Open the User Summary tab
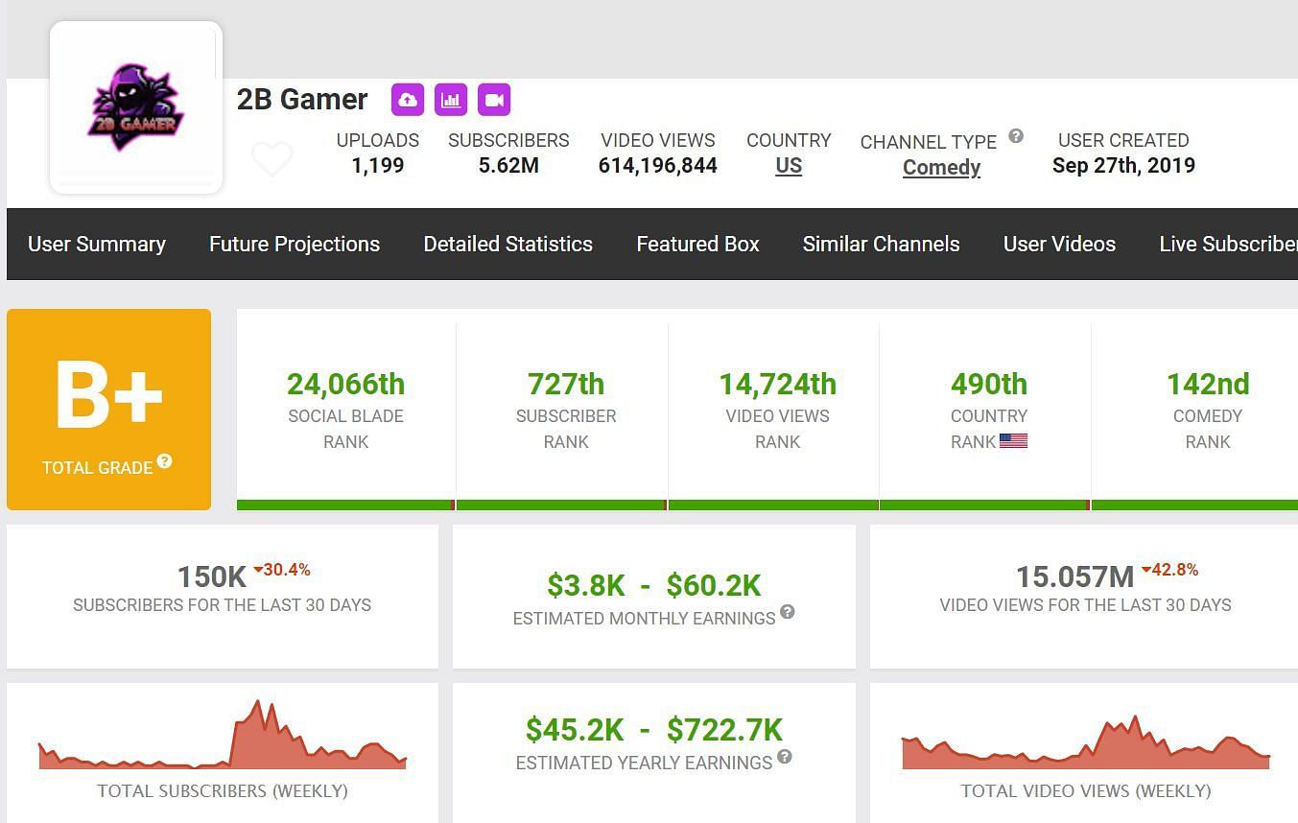1298x823 pixels. point(97,245)
